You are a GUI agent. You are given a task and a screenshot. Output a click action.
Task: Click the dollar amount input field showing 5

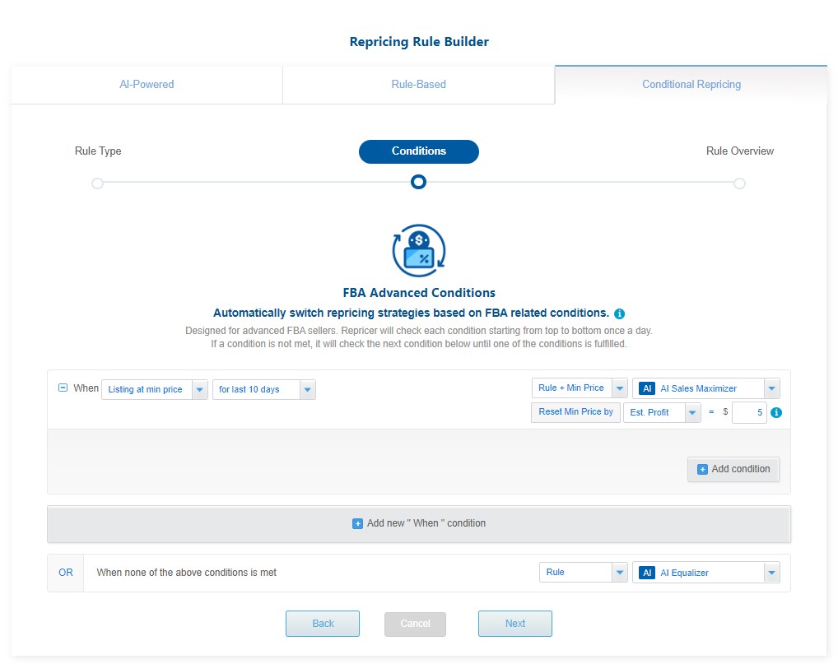(749, 412)
